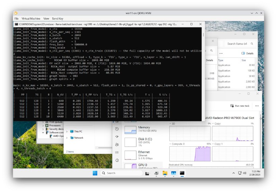Click cmd.exe icon in console title bar

(x=16, y=24)
